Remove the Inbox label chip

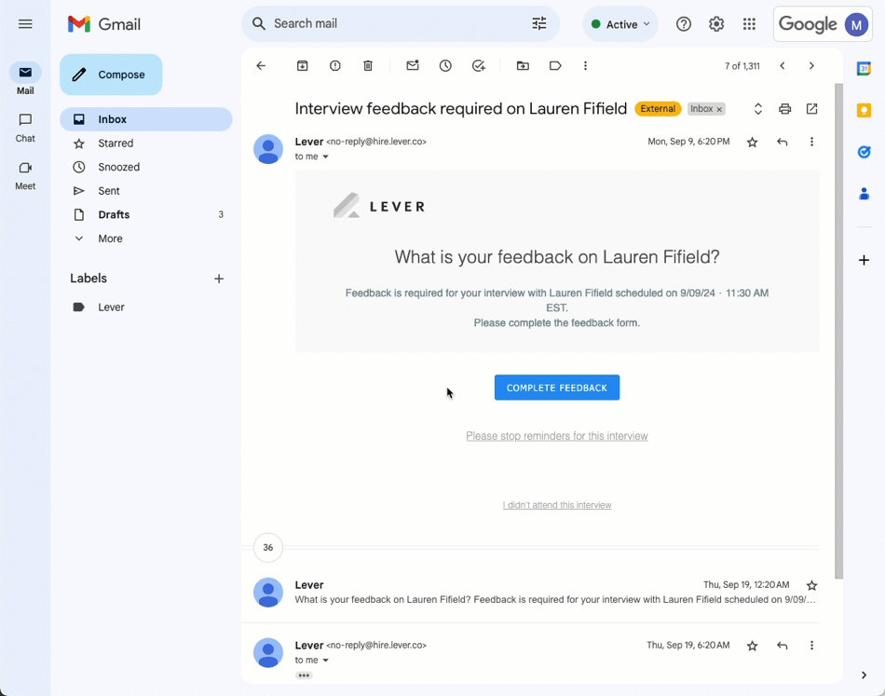pyautogui.click(x=718, y=108)
